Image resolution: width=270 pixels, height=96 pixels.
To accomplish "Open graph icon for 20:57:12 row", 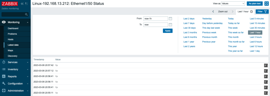I will coord(266,71).
